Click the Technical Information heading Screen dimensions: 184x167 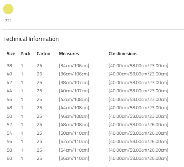click(x=31, y=39)
